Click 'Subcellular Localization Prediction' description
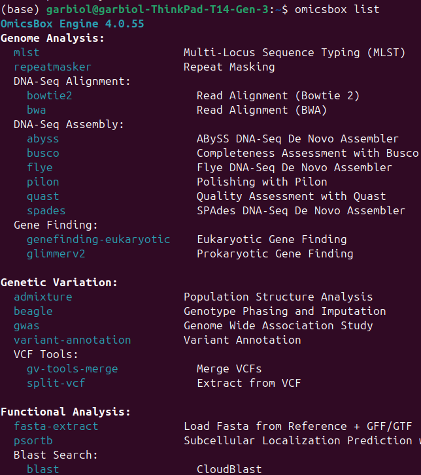 tap(297, 441)
